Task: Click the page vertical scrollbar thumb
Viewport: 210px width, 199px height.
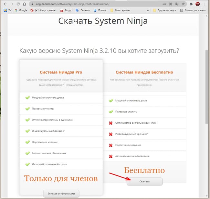Action: pos(207,87)
